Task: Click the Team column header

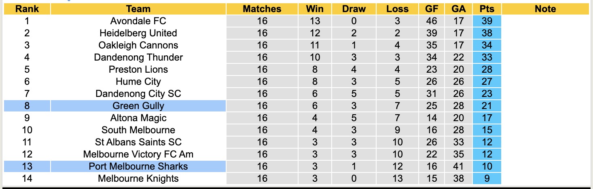Action: pyautogui.click(x=138, y=9)
